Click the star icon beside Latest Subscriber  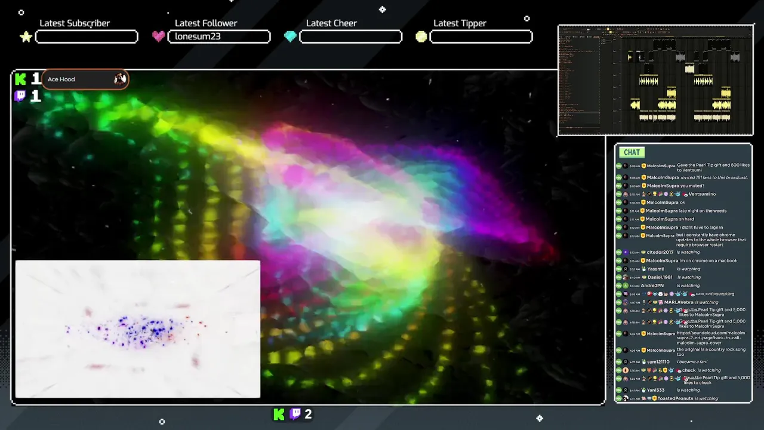point(26,37)
